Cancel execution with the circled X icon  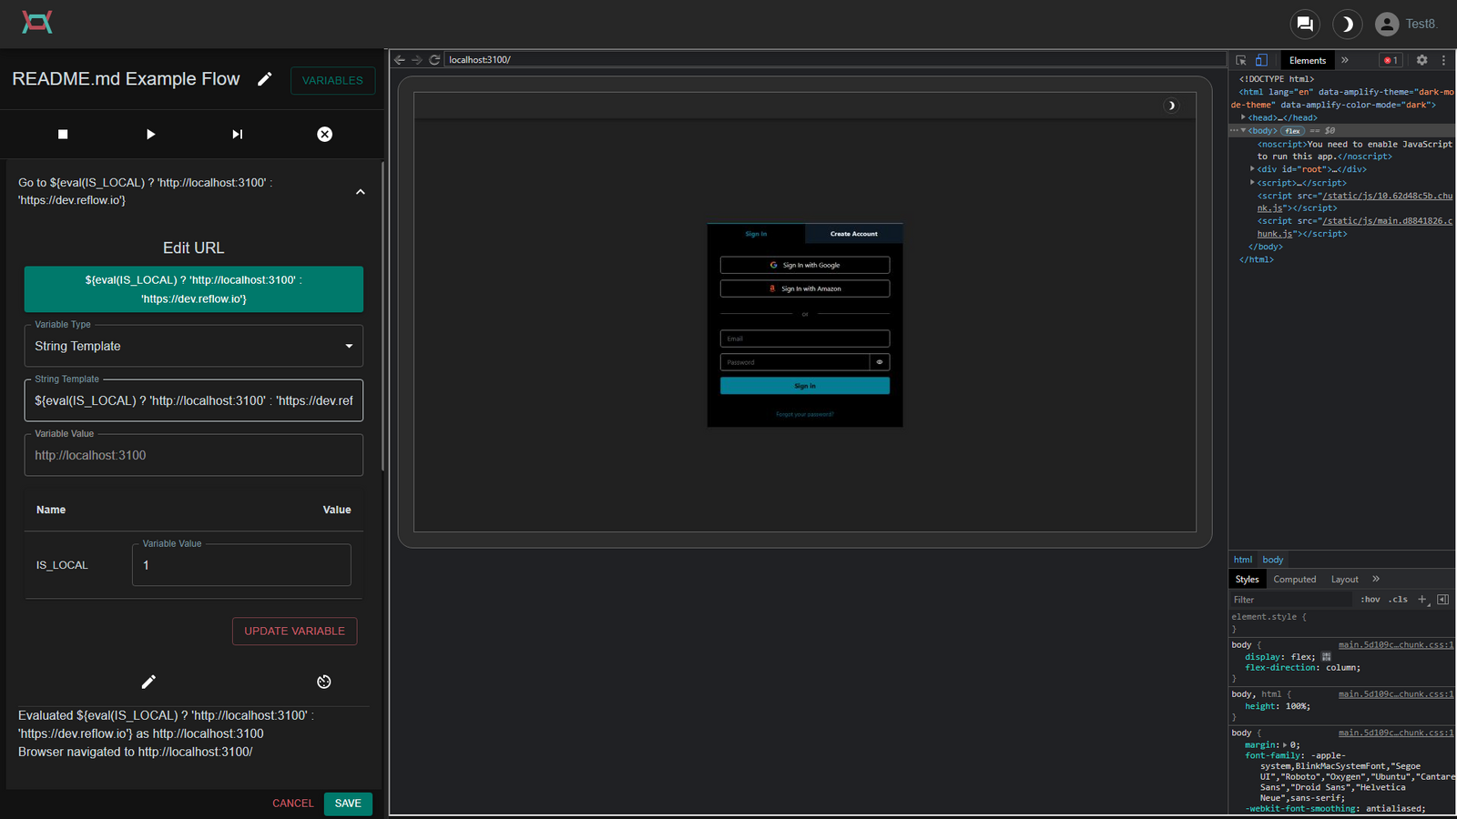click(324, 134)
